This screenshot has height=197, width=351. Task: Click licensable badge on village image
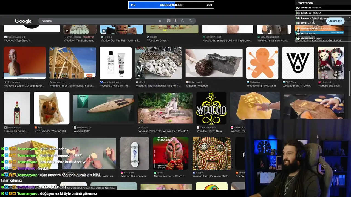(141, 121)
